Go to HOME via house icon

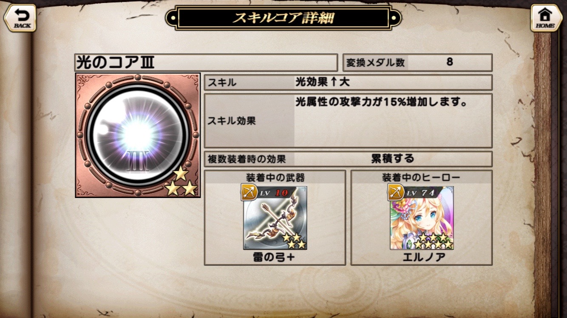click(x=546, y=17)
